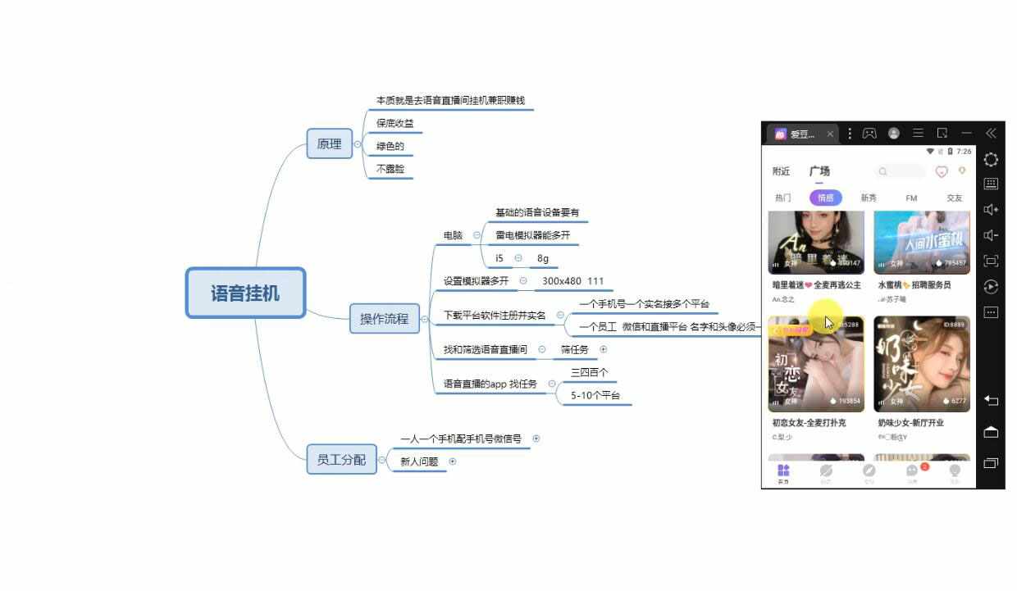This screenshot has width=1017, height=591.
Task: Collapse the 语音直播的app 找任务 node
Action: coord(552,384)
